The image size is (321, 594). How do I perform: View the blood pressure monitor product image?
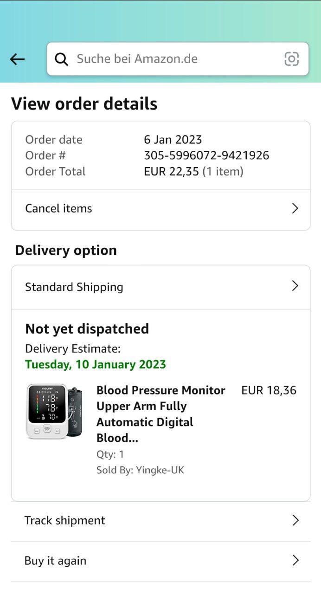pyautogui.click(x=54, y=411)
